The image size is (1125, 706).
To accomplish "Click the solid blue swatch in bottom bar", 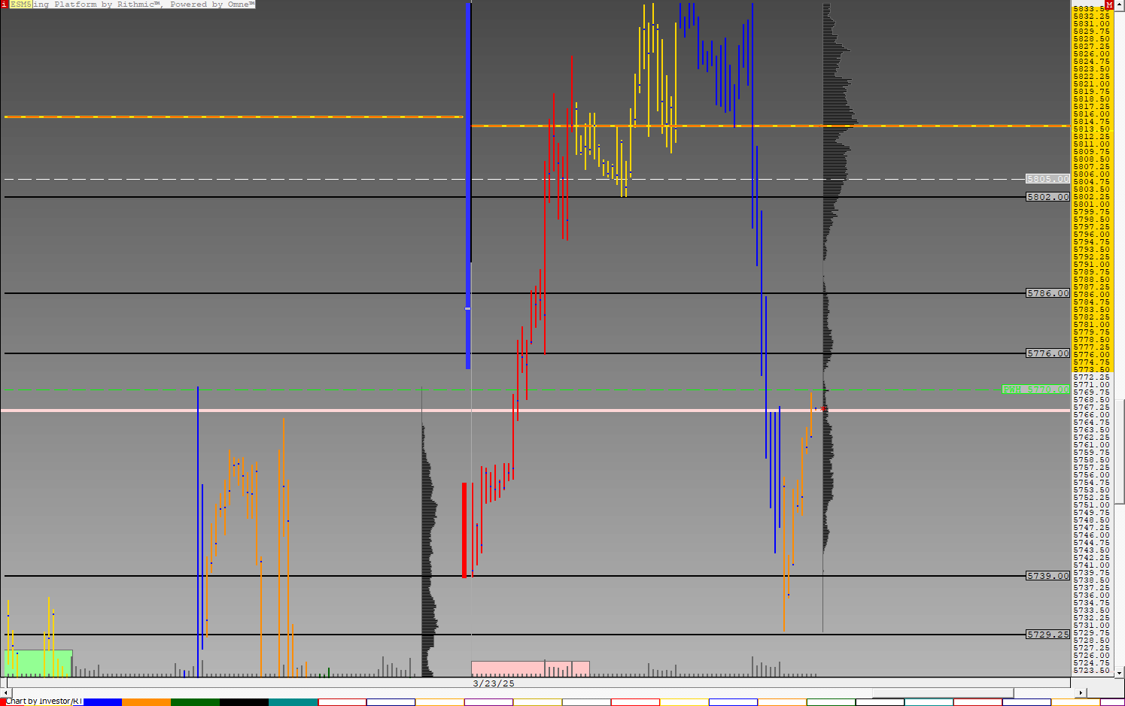I will pos(102,702).
